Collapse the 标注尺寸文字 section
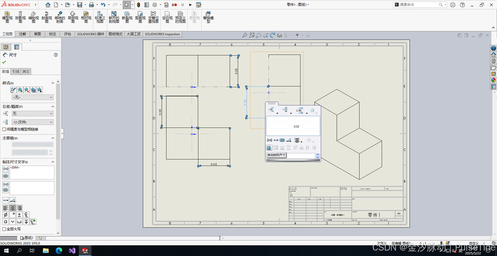 click(53, 162)
